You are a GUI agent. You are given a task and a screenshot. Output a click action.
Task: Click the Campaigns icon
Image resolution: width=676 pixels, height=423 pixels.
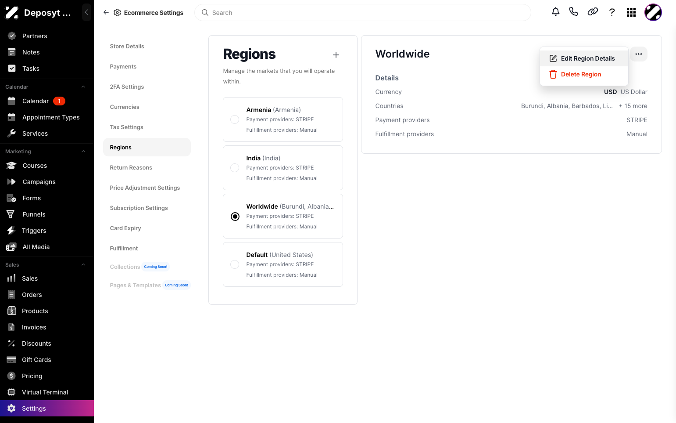[11, 182]
